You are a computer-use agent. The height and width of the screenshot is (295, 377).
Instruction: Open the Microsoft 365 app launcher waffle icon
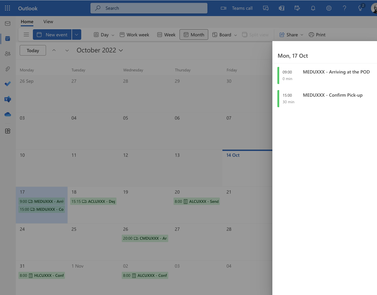7,8
